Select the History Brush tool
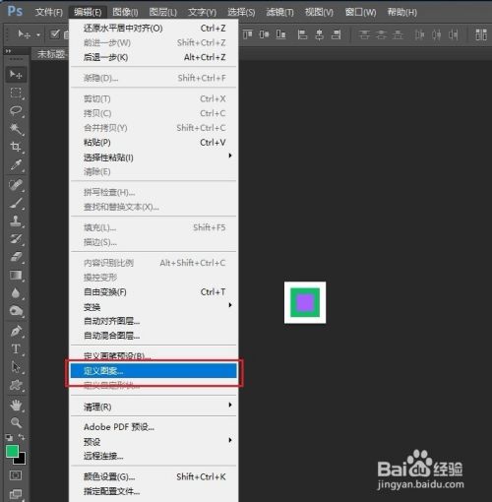This screenshot has height=502, width=492. coord(16,239)
